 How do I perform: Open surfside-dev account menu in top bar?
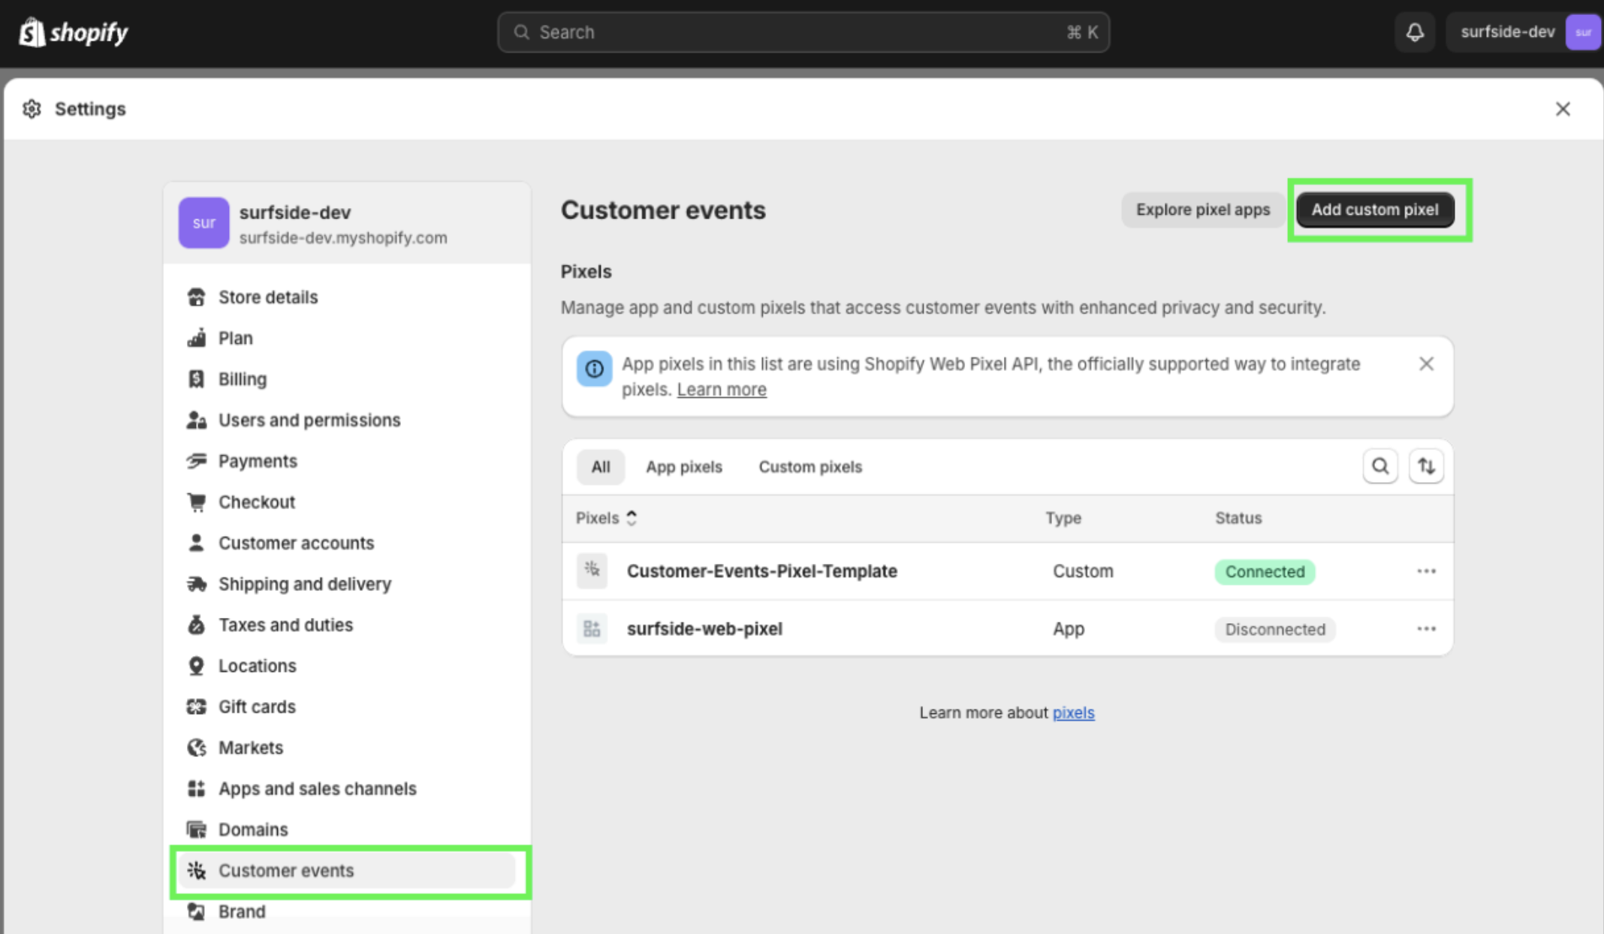pos(1523,32)
